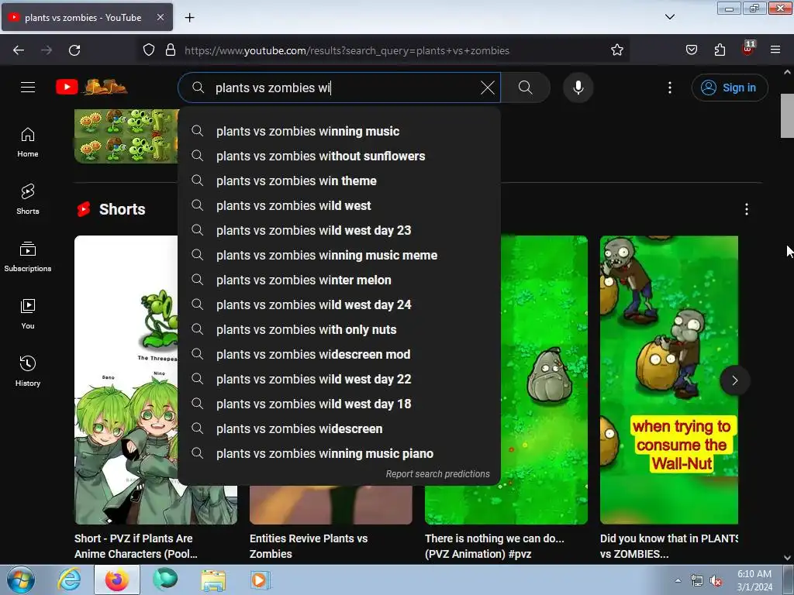The width and height of the screenshot is (794, 595).
Task: Show next Shorts with the right arrow
Action: (735, 380)
